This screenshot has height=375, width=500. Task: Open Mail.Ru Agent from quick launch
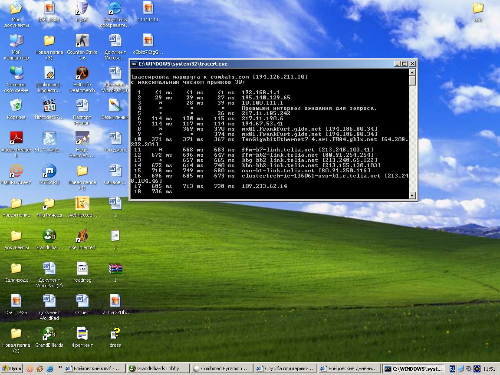coord(30,368)
